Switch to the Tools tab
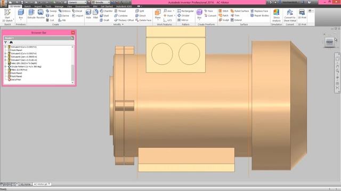Viewport: 341px width, 191px height. 48,6
